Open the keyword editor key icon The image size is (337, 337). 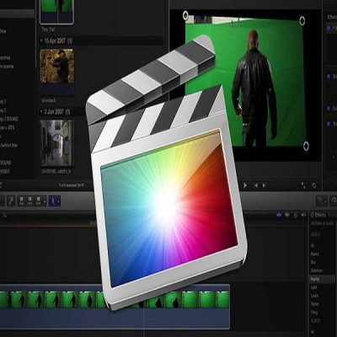pyautogui.click(x=11, y=201)
